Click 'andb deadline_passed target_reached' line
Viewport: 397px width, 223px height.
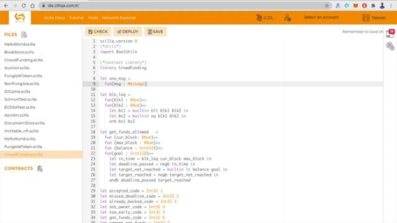149,180
